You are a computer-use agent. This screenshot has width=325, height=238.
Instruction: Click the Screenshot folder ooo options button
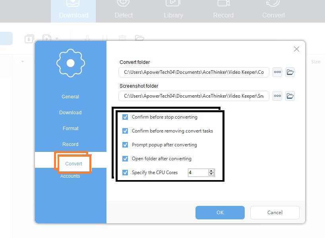pos(277,96)
